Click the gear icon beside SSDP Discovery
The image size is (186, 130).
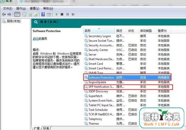click(86, 91)
